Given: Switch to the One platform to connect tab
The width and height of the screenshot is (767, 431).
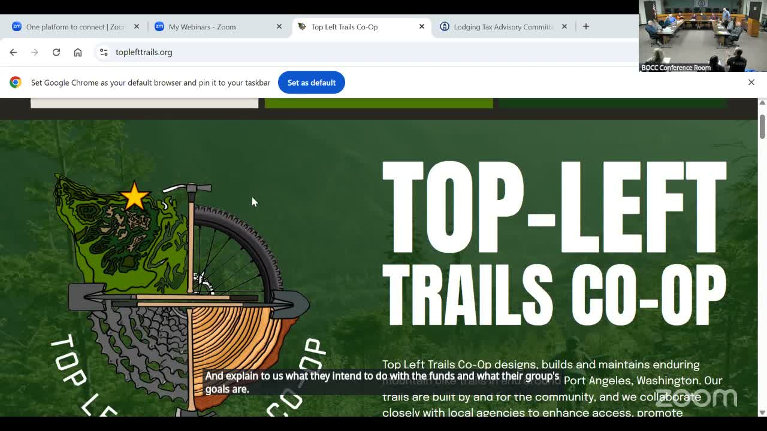Looking at the screenshot, I should [x=76, y=26].
